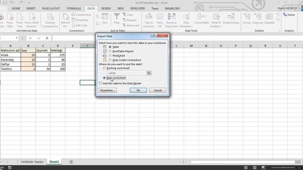The image size is (303, 170).
Task: Click the large Sort button
Action: pyautogui.click(x=105, y=19)
